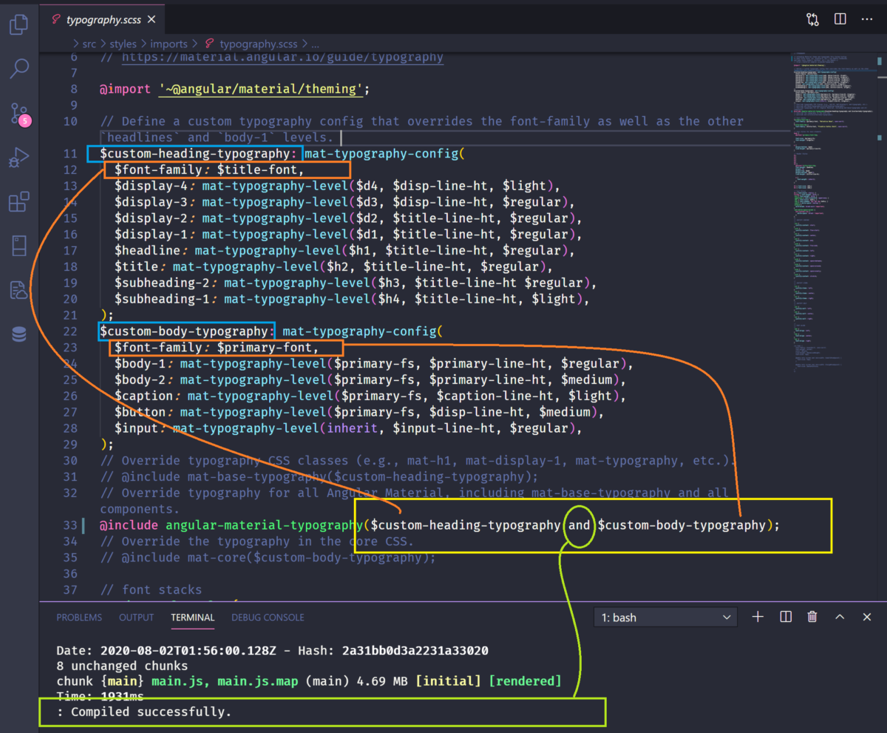Click the Open Changes compare icon
Screen dimensions: 887x733
click(812, 20)
